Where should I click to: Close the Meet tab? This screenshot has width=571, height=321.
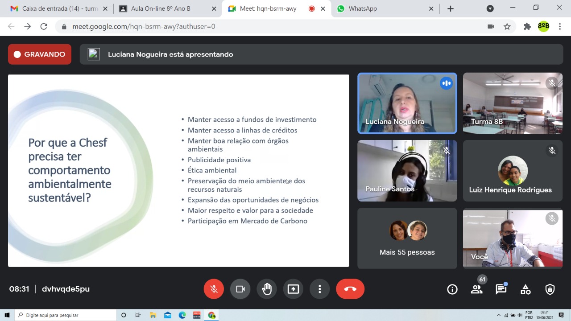coord(323,8)
